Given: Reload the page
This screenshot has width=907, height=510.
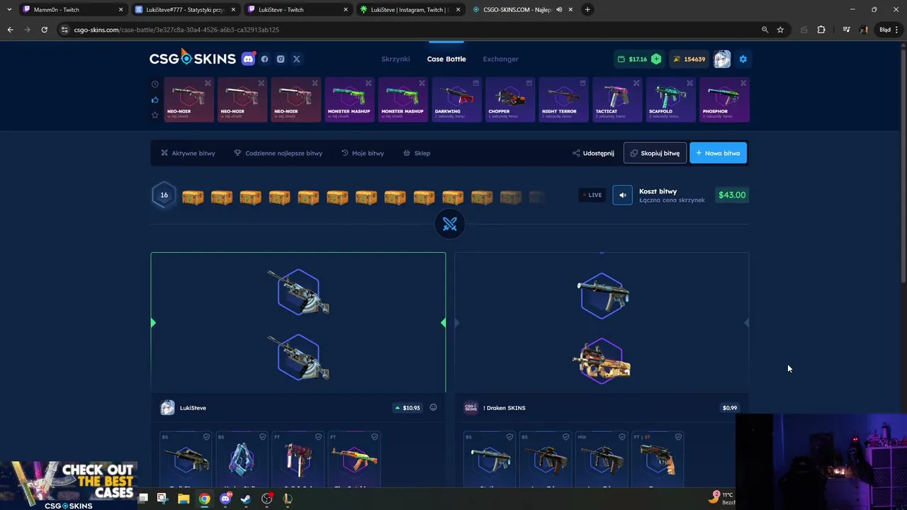Looking at the screenshot, I should [44, 30].
